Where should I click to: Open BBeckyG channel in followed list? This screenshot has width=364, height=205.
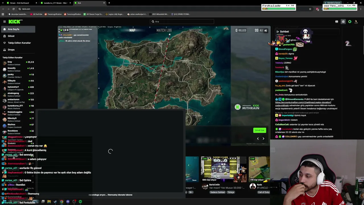(18, 120)
